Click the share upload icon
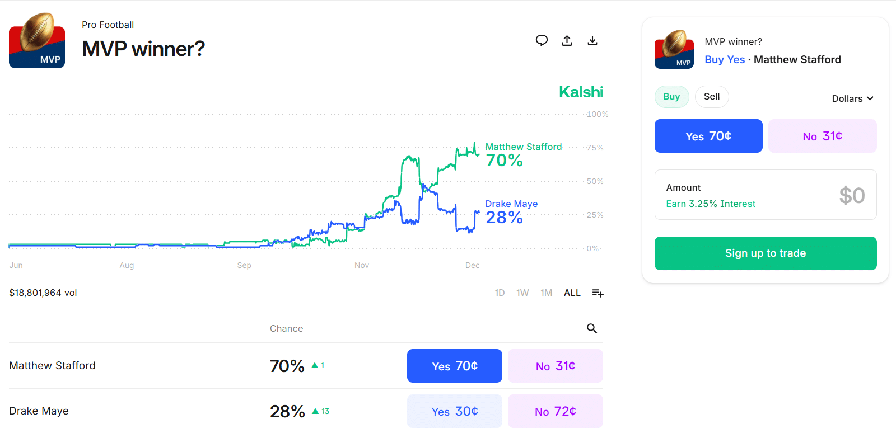Image resolution: width=896 pixels, height=438 pixels. pyautogui.click(x=567, y=40)
